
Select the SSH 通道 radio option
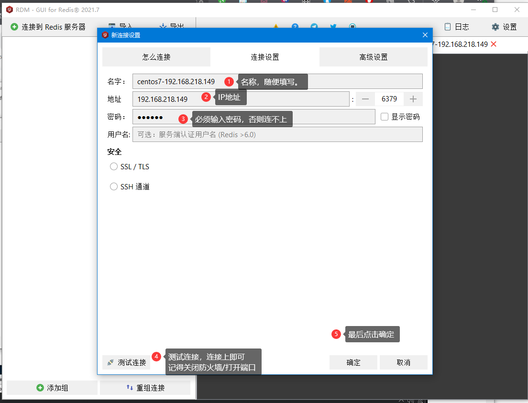114,186
